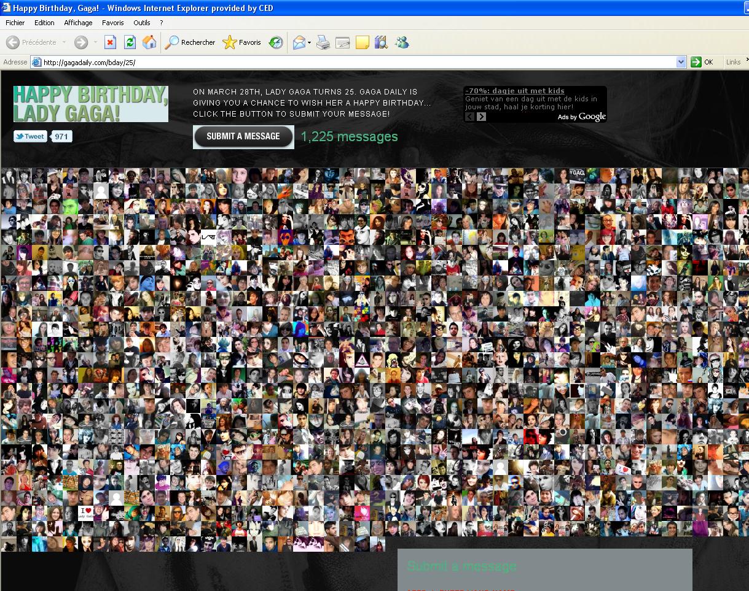
Task: Open the Affichage menu
Action: [78, 23]
